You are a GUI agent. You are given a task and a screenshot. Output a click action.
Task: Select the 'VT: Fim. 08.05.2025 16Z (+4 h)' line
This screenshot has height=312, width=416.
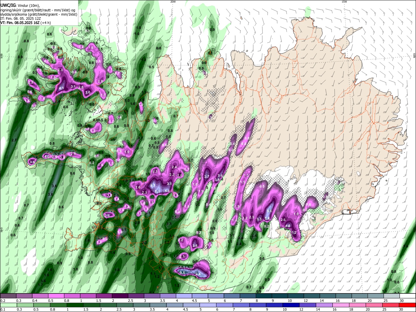pos(25,23)
